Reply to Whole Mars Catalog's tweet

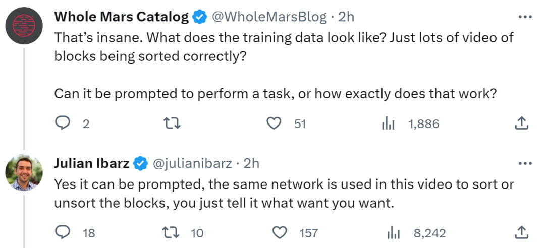pos(62,123)
